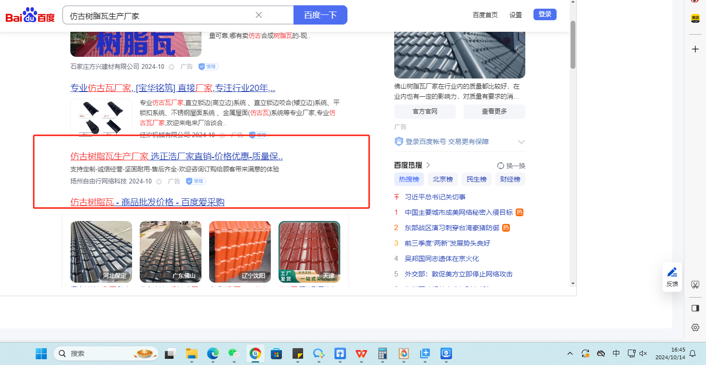The image size is (706, 365).
Task: Switch to the 财经榜 tab
Action: coord(510,179)
